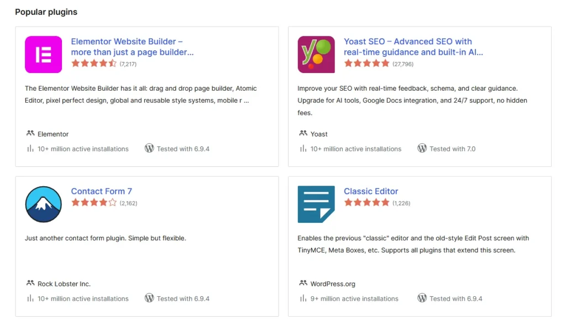Click the Yoast author link
Viewport: 566px width, 325px height.
point(319,134)
